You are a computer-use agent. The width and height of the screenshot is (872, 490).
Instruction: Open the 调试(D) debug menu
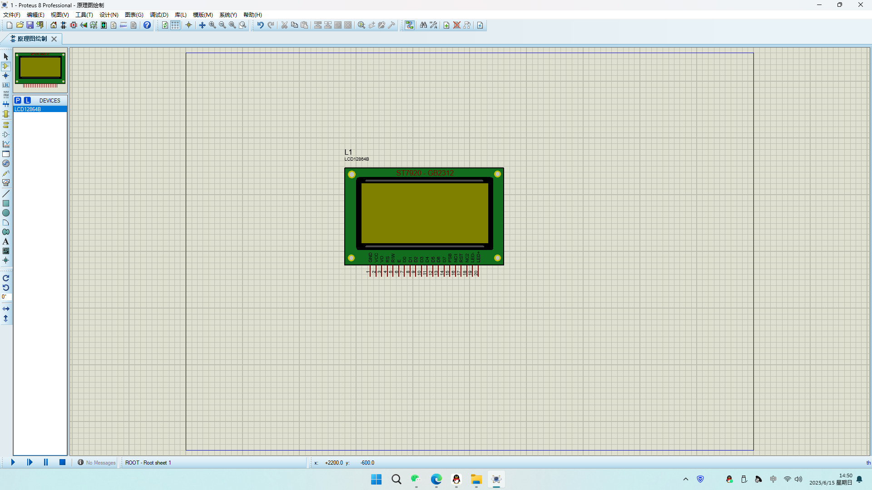tap(159, 15)
